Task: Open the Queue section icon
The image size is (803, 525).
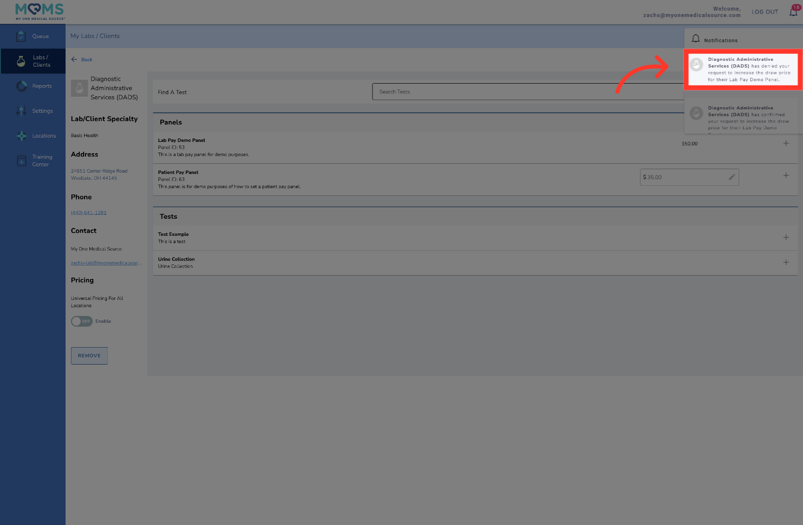Action: (x=21, y=36)
